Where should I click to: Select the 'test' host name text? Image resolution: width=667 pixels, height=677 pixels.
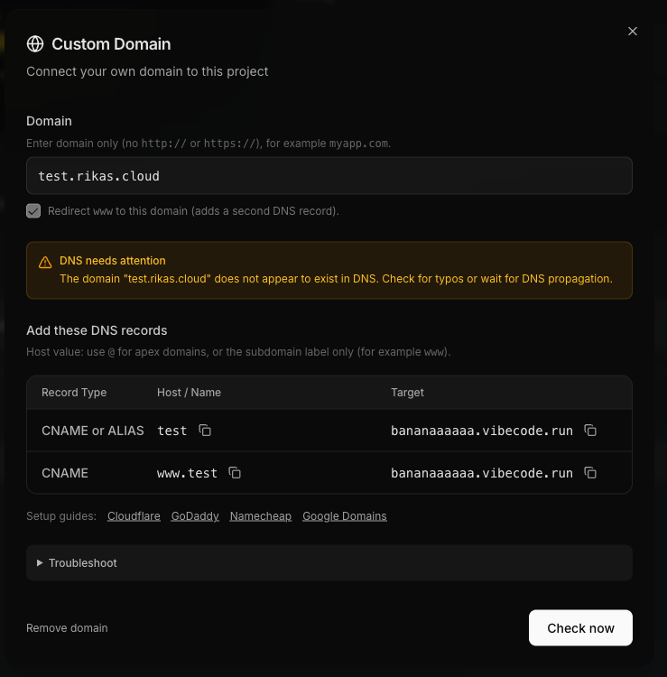(171, 431)
